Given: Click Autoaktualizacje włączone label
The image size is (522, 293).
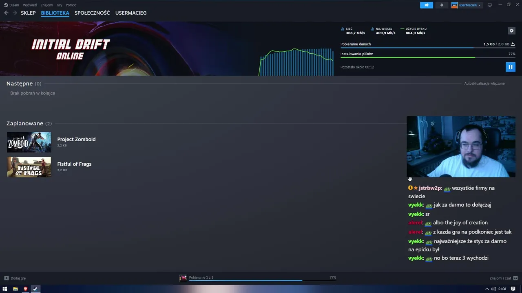Looking at the screenshot, I should [484, 83].
